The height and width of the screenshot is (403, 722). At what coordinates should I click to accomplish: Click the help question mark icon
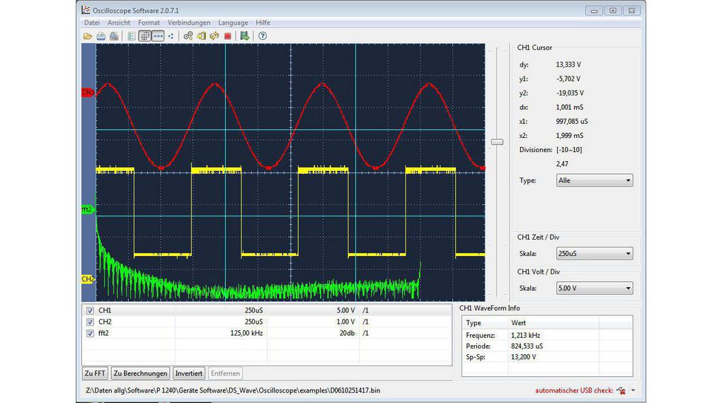262,36
